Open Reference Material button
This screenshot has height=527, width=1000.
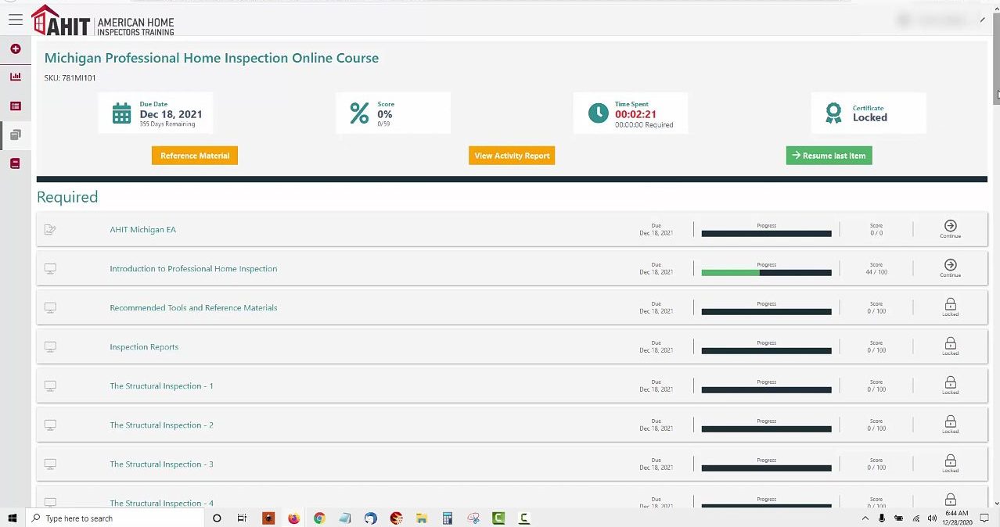195,156
